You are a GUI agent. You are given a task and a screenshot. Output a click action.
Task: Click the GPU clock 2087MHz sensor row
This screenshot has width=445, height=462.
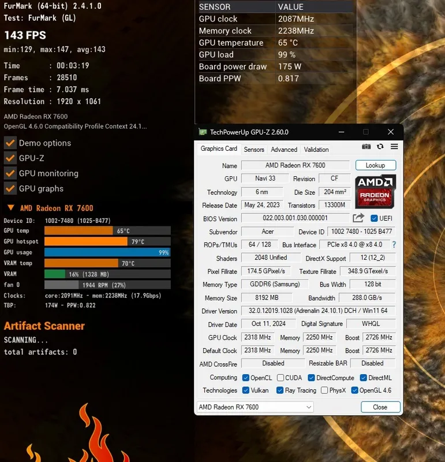(x=276, y=19)
